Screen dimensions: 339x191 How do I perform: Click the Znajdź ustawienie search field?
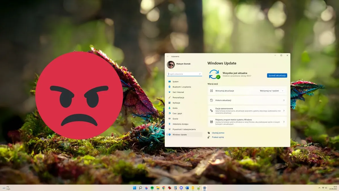click(x=184, y=74)
